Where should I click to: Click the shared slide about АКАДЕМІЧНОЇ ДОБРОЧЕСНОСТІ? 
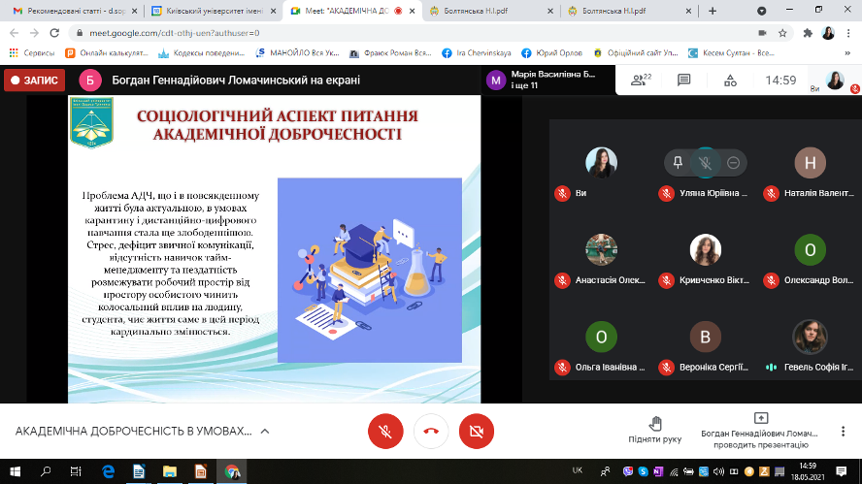click(275, 249)
